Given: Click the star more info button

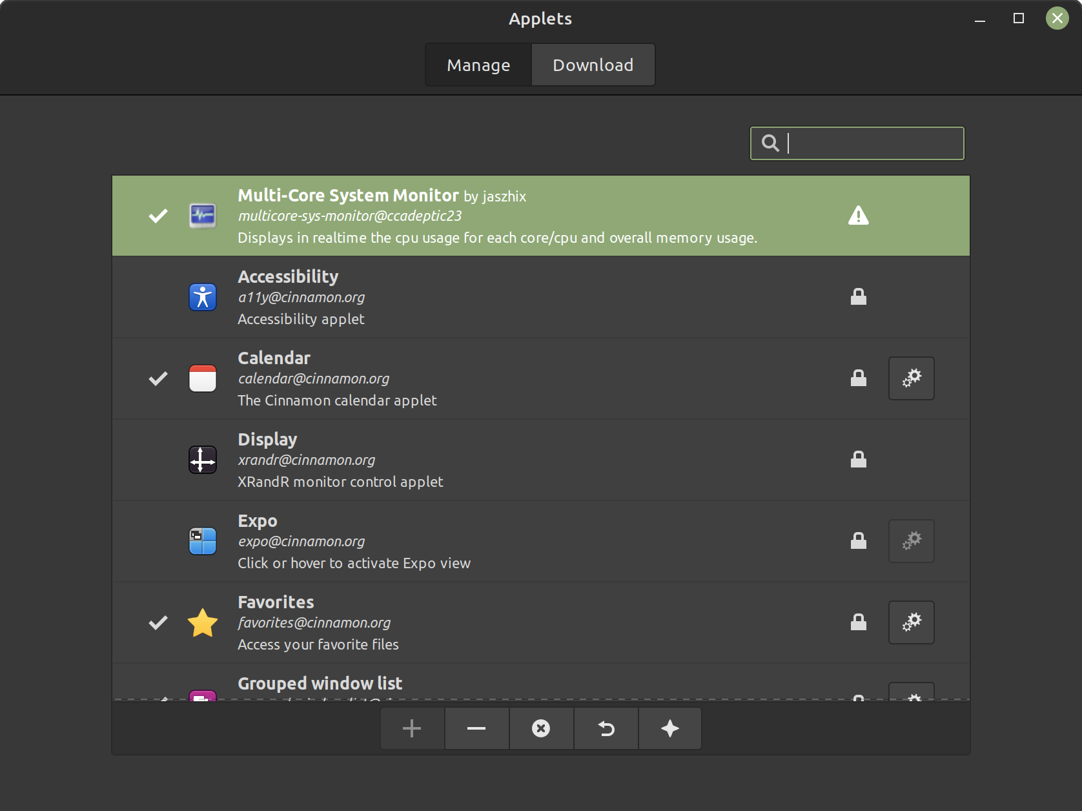Looking at the screenshot, I should tap(670, 728).
